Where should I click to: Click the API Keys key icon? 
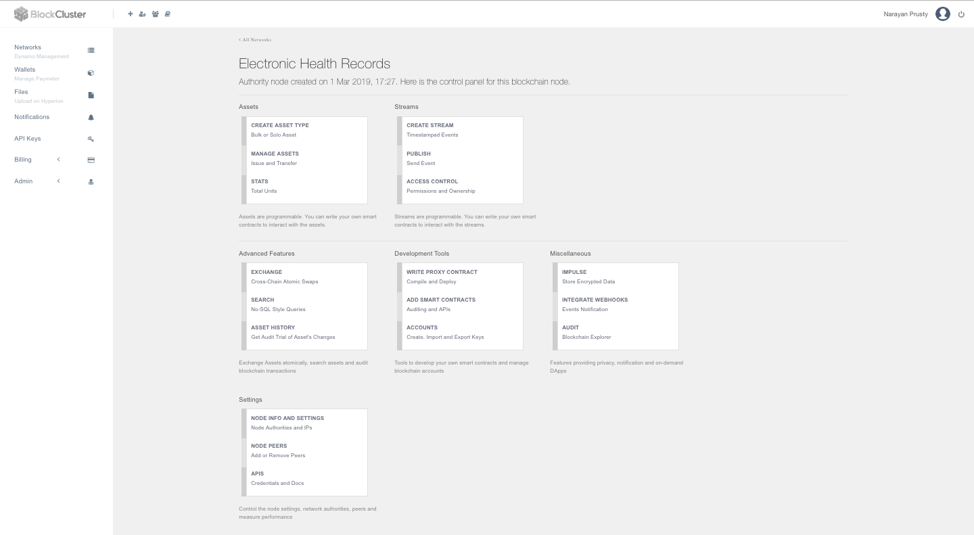91,139
